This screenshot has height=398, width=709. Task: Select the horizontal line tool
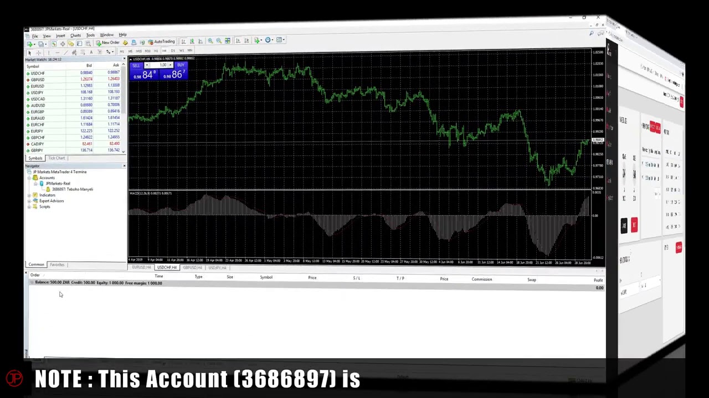point(58,53)
